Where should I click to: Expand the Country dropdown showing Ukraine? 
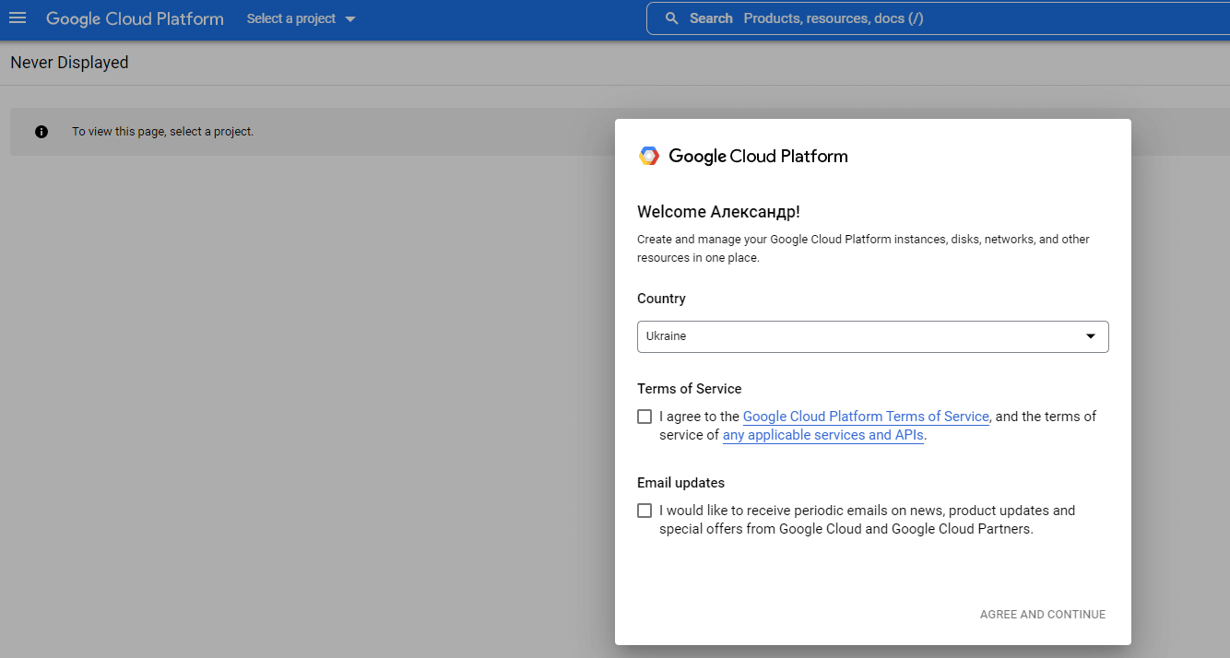(872, 336)
